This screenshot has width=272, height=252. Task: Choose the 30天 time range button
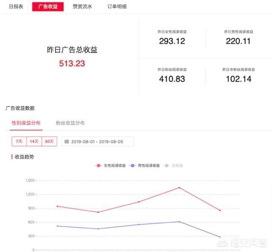coord(49,142)
